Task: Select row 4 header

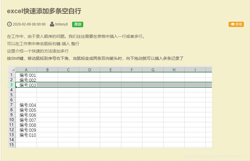Action: [x=12, y=90]
